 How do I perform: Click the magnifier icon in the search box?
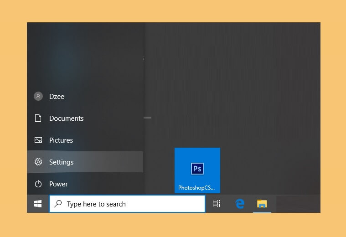pos(58,203)
